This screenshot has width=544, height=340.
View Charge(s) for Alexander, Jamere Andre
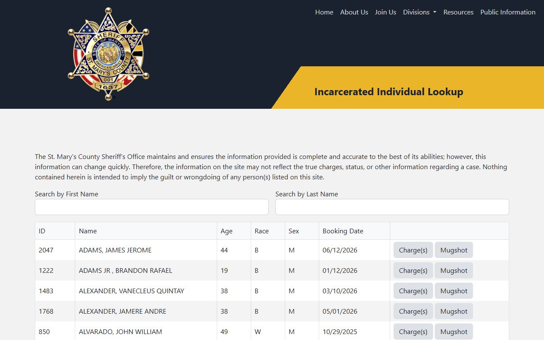tap(413, 311)
